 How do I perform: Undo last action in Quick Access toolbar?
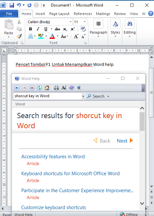(19, 5)
